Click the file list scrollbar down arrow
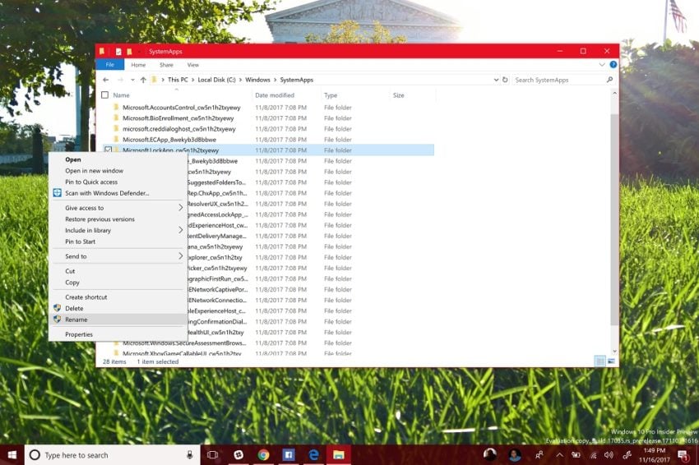 [615, 352]
